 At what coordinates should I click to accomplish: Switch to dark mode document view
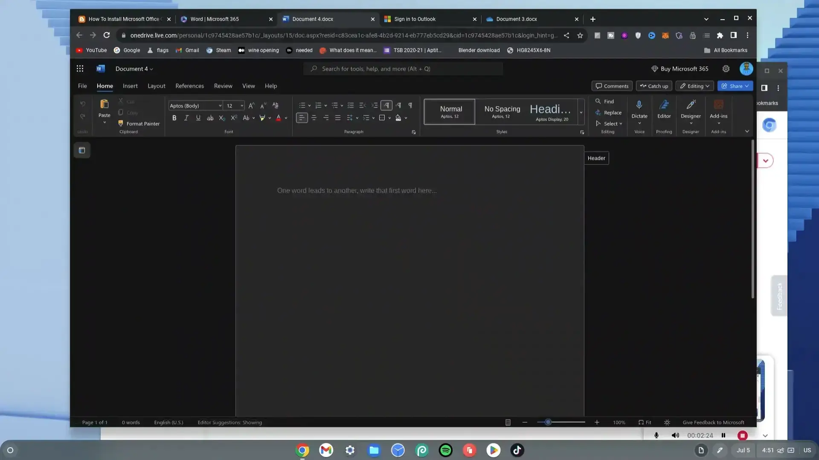tap(667, 422)
